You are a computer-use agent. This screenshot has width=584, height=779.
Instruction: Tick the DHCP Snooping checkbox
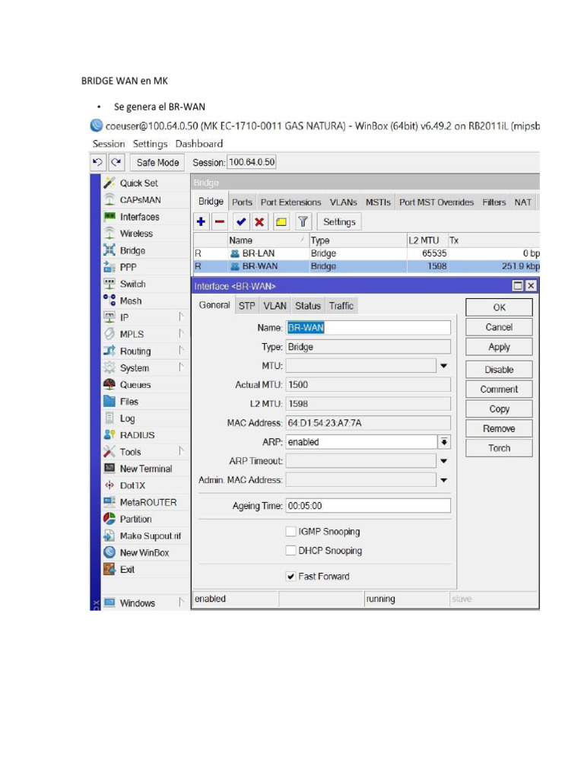[290, 551]
